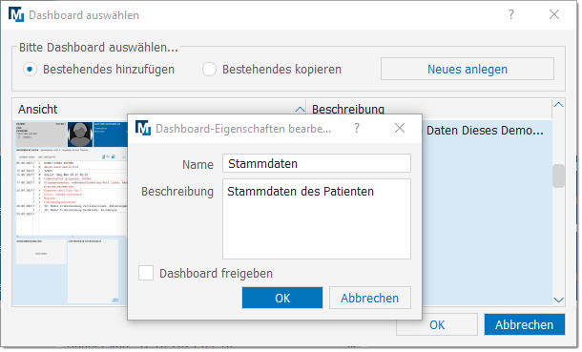
Task: Enable the Dashboard freigeben checkbox
Action: pos(146,273)
